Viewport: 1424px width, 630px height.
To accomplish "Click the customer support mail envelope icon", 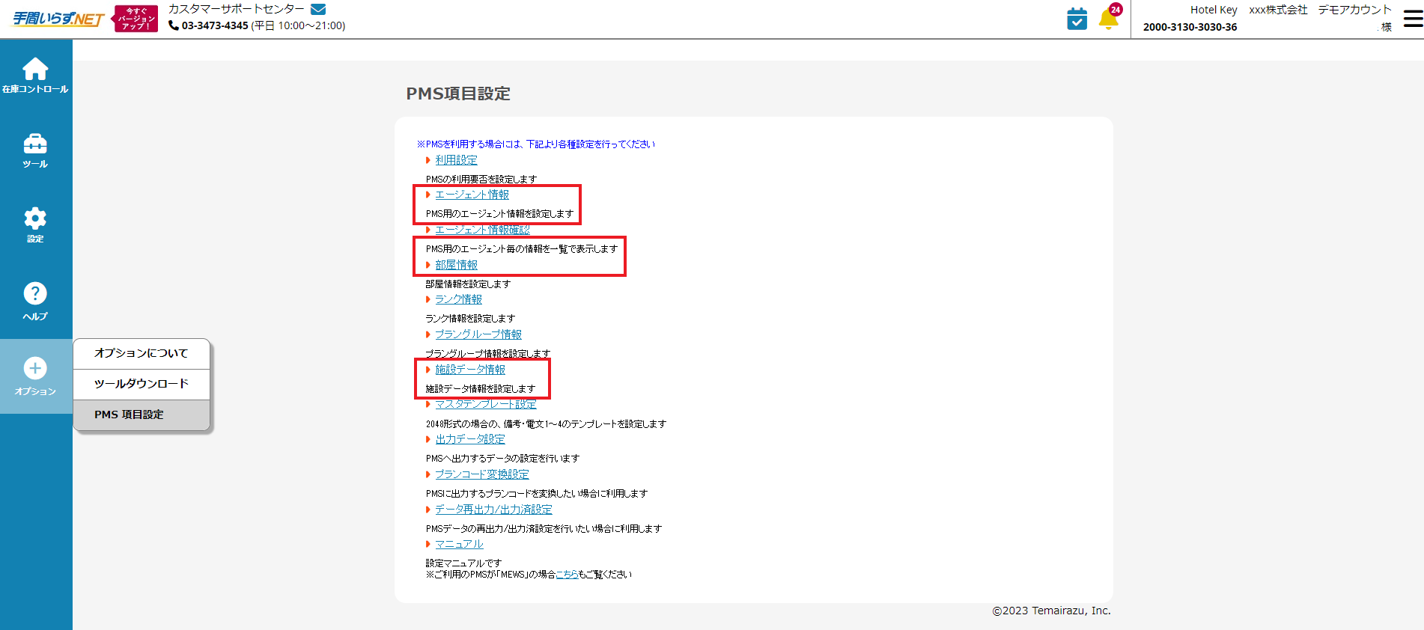I will (318, 9).
